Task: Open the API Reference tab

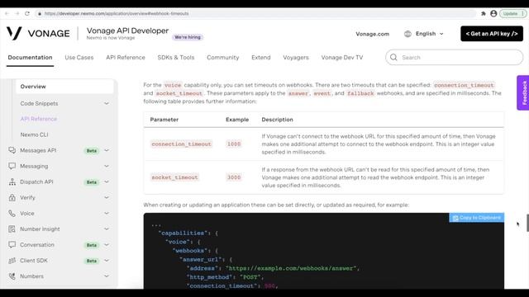Action: coord(126,58)
